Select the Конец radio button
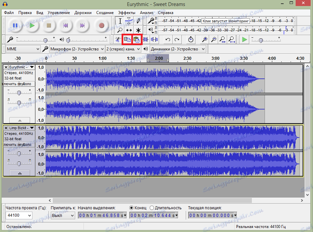Viewport: 313px width, 232px height. [x=131, y=208]
